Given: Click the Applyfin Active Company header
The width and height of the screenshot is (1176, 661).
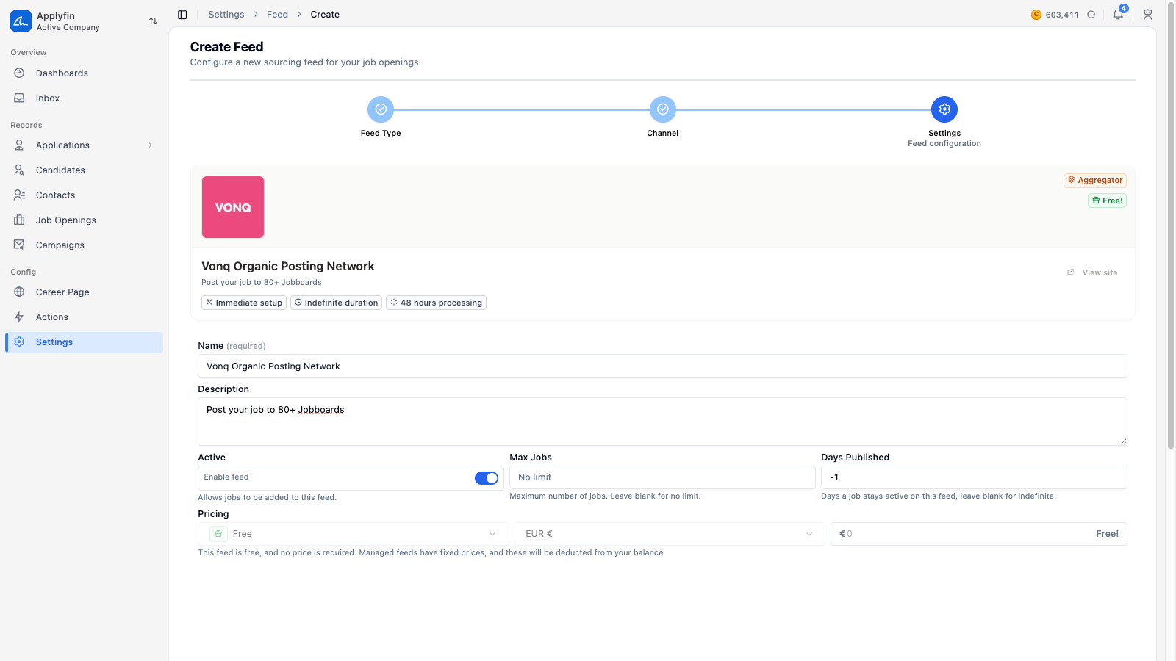Looking at the screenshot, I should click(84, 21).
